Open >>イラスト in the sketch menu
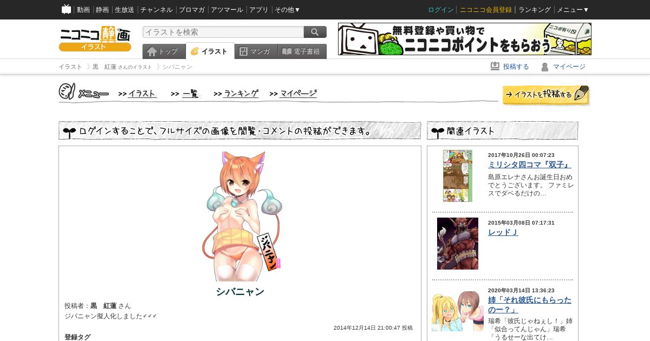Image resolution: width=650 pixels, height=341 pixels. click(x=138, y=94)
